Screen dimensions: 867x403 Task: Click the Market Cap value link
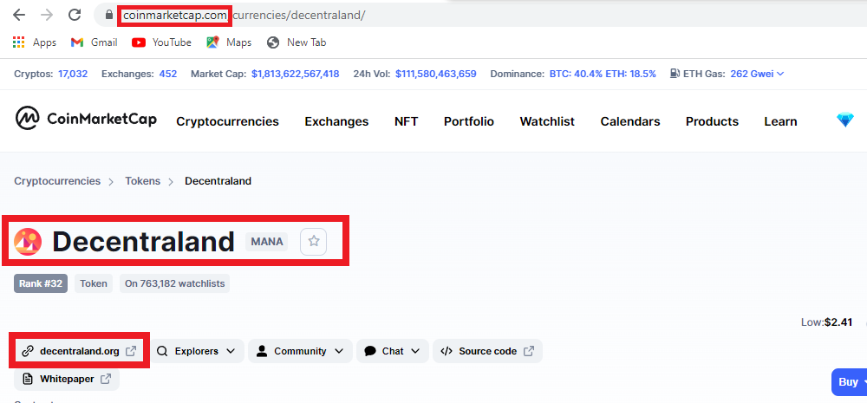point(296,74)
